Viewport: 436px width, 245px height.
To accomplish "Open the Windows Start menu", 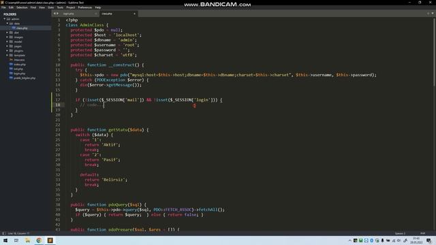I will (5, 240).
